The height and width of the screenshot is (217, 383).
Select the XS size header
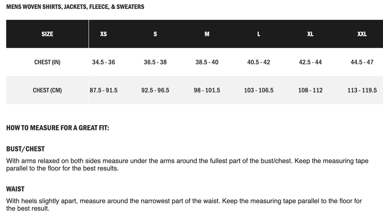pos(104,34)
